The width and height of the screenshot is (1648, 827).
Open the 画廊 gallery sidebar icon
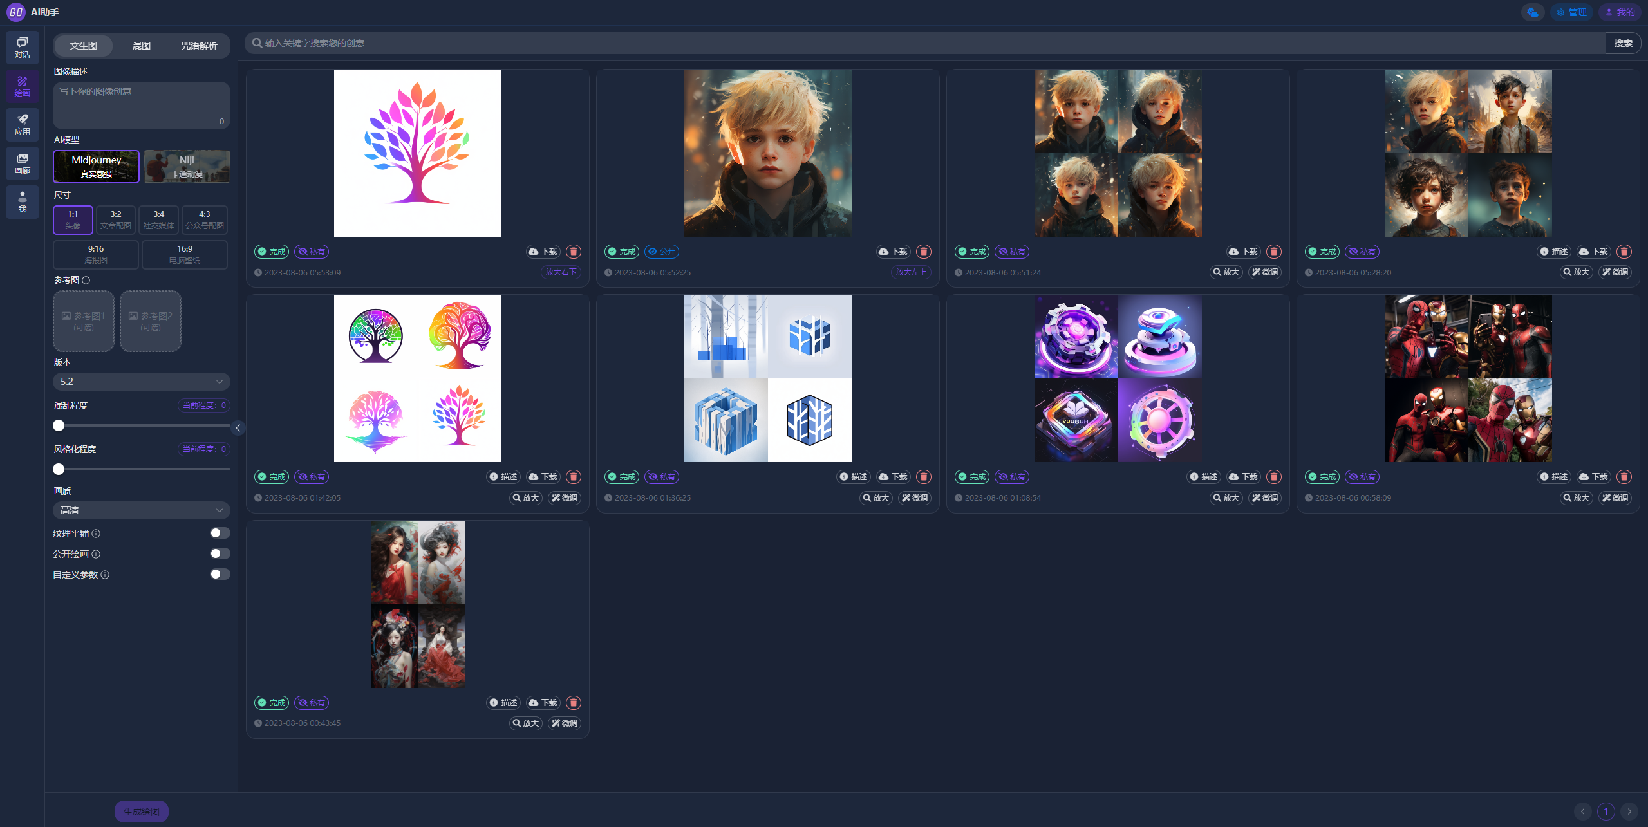(23, 163)
